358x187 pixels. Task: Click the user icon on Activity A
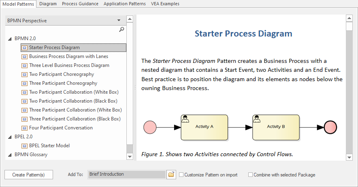(185, 119)
